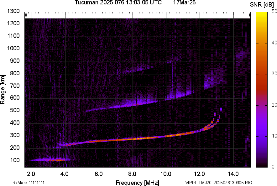Click the Frequency [MHz] axis label

point(137,183)
